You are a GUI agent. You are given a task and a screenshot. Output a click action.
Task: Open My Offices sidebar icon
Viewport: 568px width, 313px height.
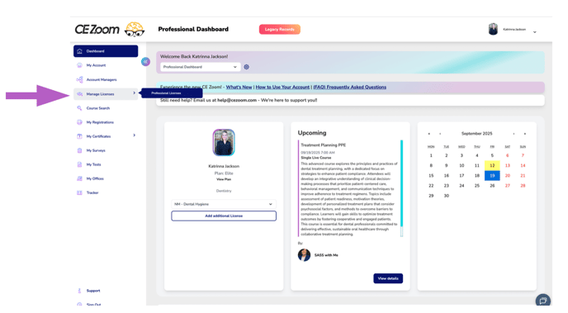pyautogui.click(x=79, y=178)
